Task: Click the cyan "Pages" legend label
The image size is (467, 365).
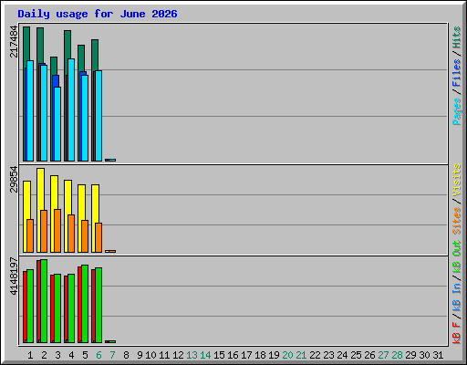Action: point(456,111)
